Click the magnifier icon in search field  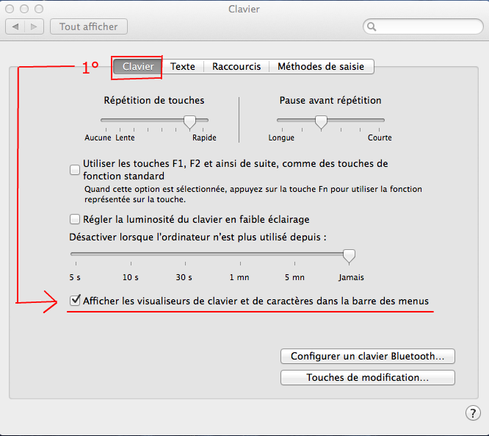tap(372, 27)
